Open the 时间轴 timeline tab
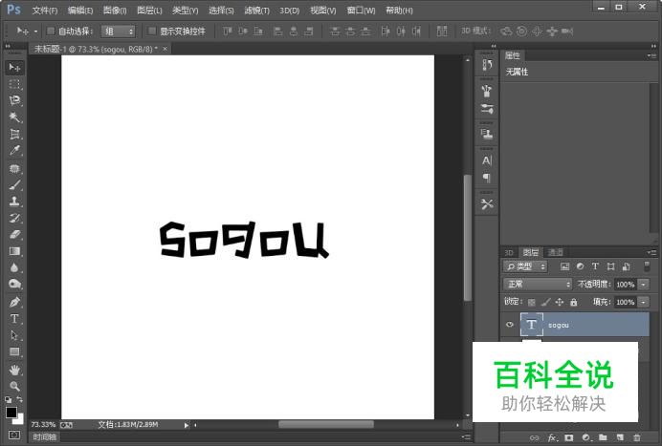Screen dimensions: 662x446 point(44,437)
